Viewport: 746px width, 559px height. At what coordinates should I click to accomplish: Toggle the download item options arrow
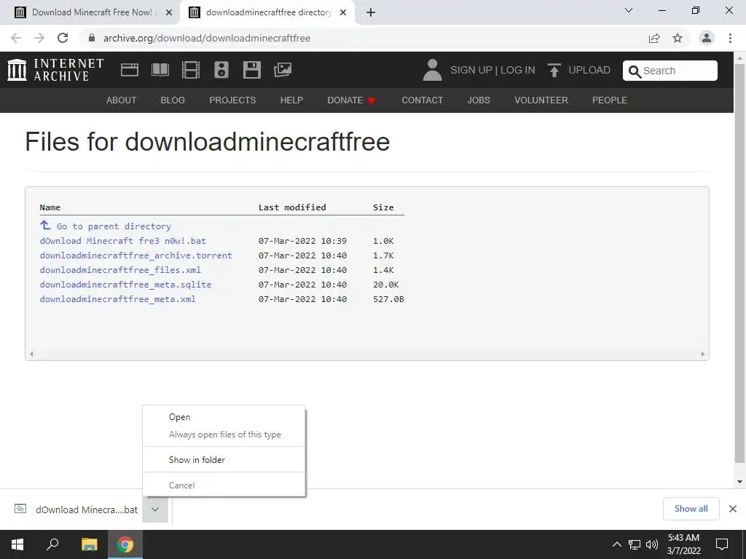click(x=155, y=509)
